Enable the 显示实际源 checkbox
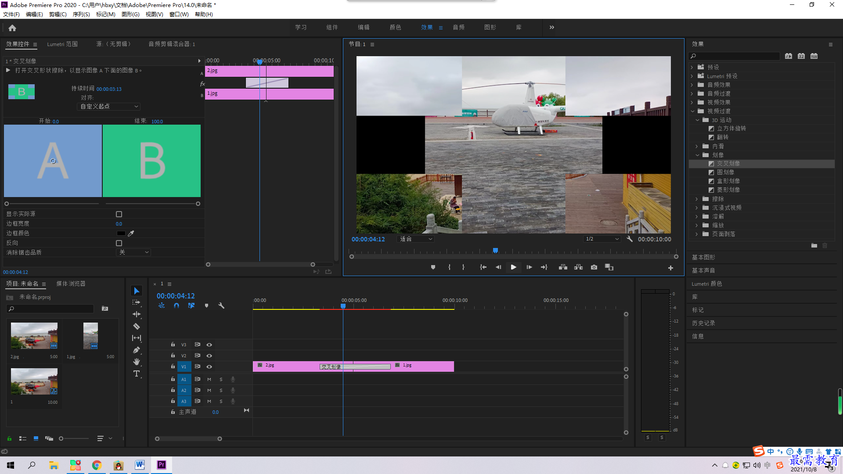The width and height of the screenshot is (843, 474). (x=119, y=214)
